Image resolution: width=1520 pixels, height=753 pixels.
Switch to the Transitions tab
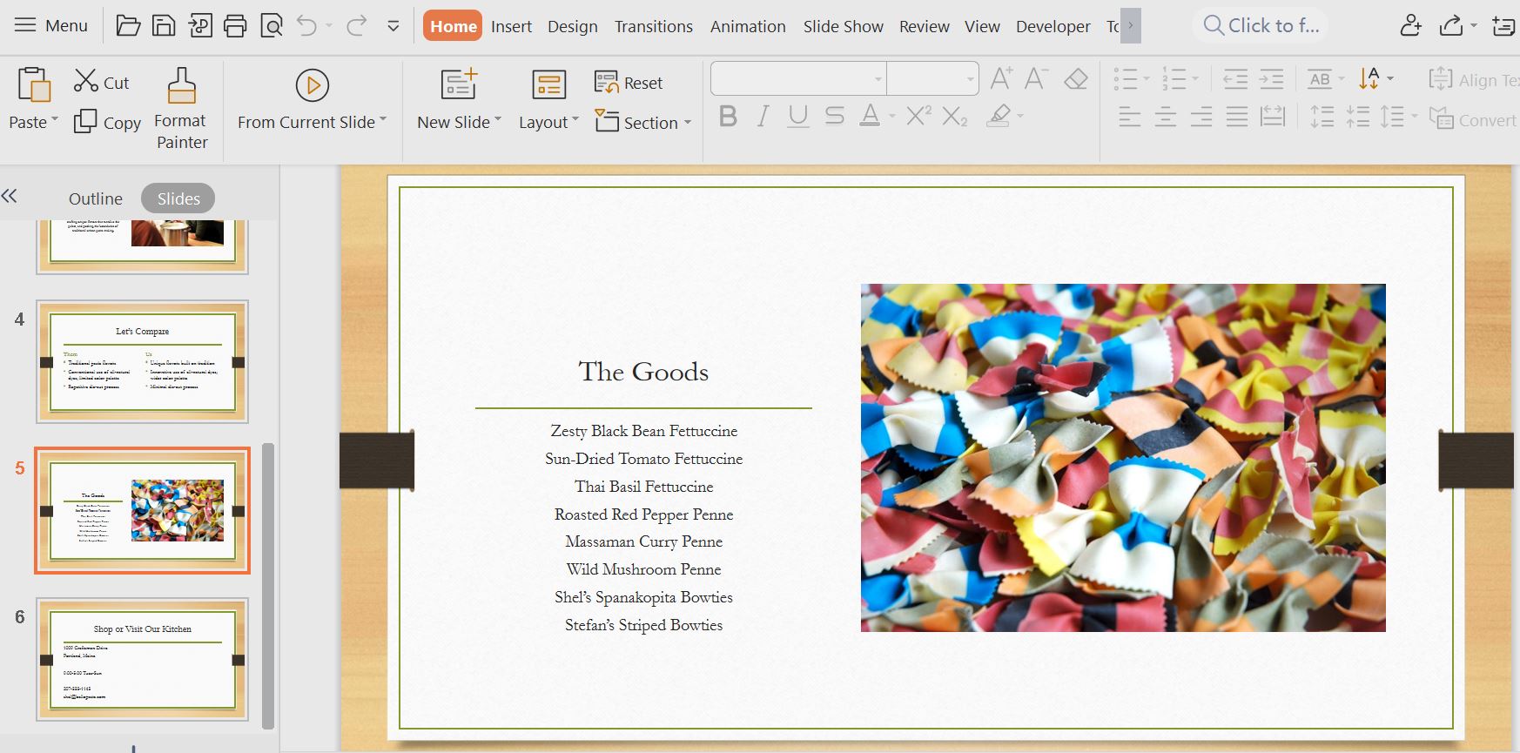coord(653,26)
